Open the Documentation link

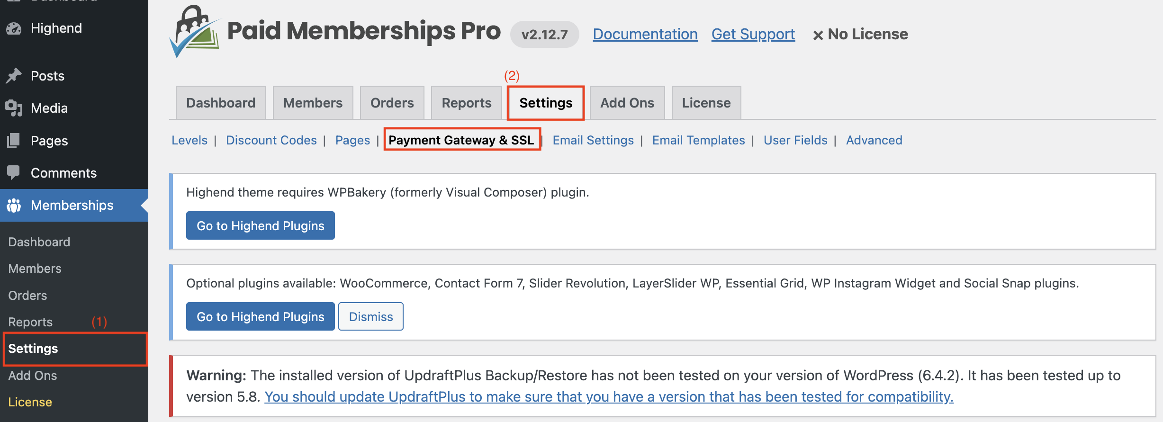coord(645,34)
